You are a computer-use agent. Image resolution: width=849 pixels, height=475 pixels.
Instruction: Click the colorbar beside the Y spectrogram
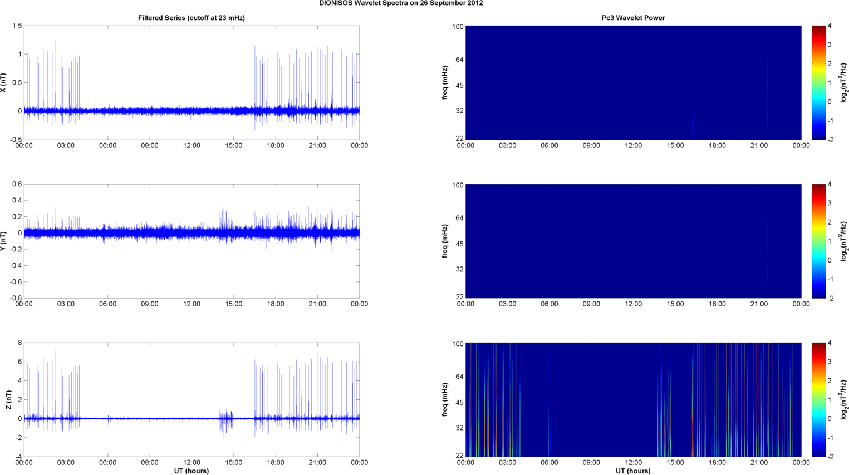[818, 241]
